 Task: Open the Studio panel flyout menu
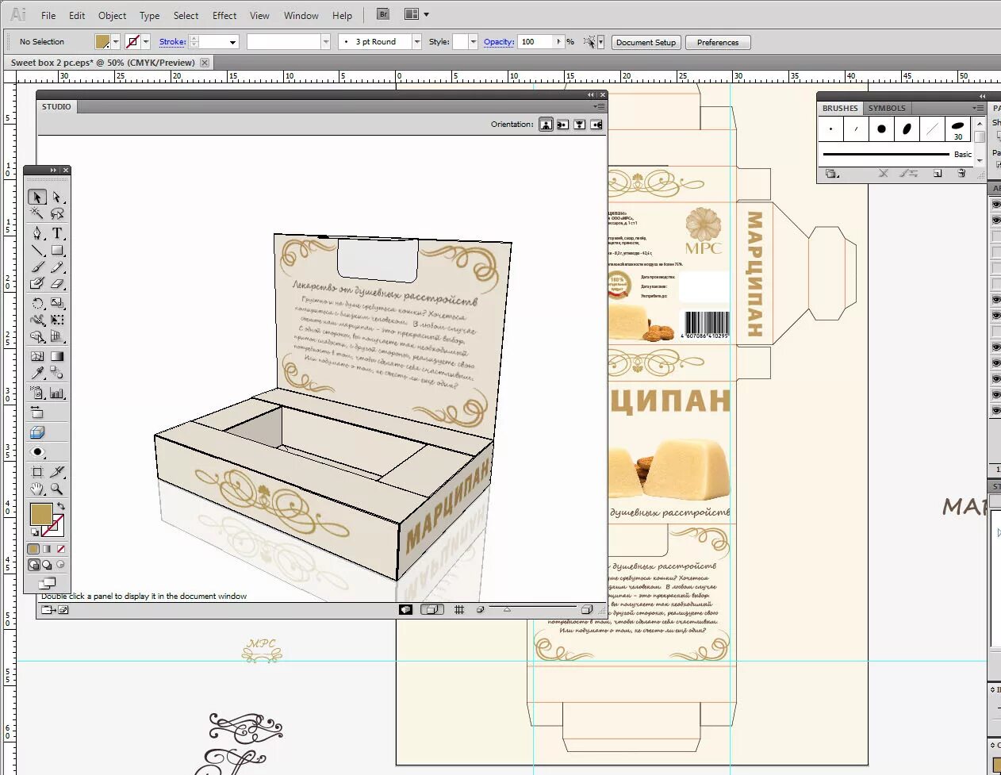pyautogui.click(x=600, y=106)
